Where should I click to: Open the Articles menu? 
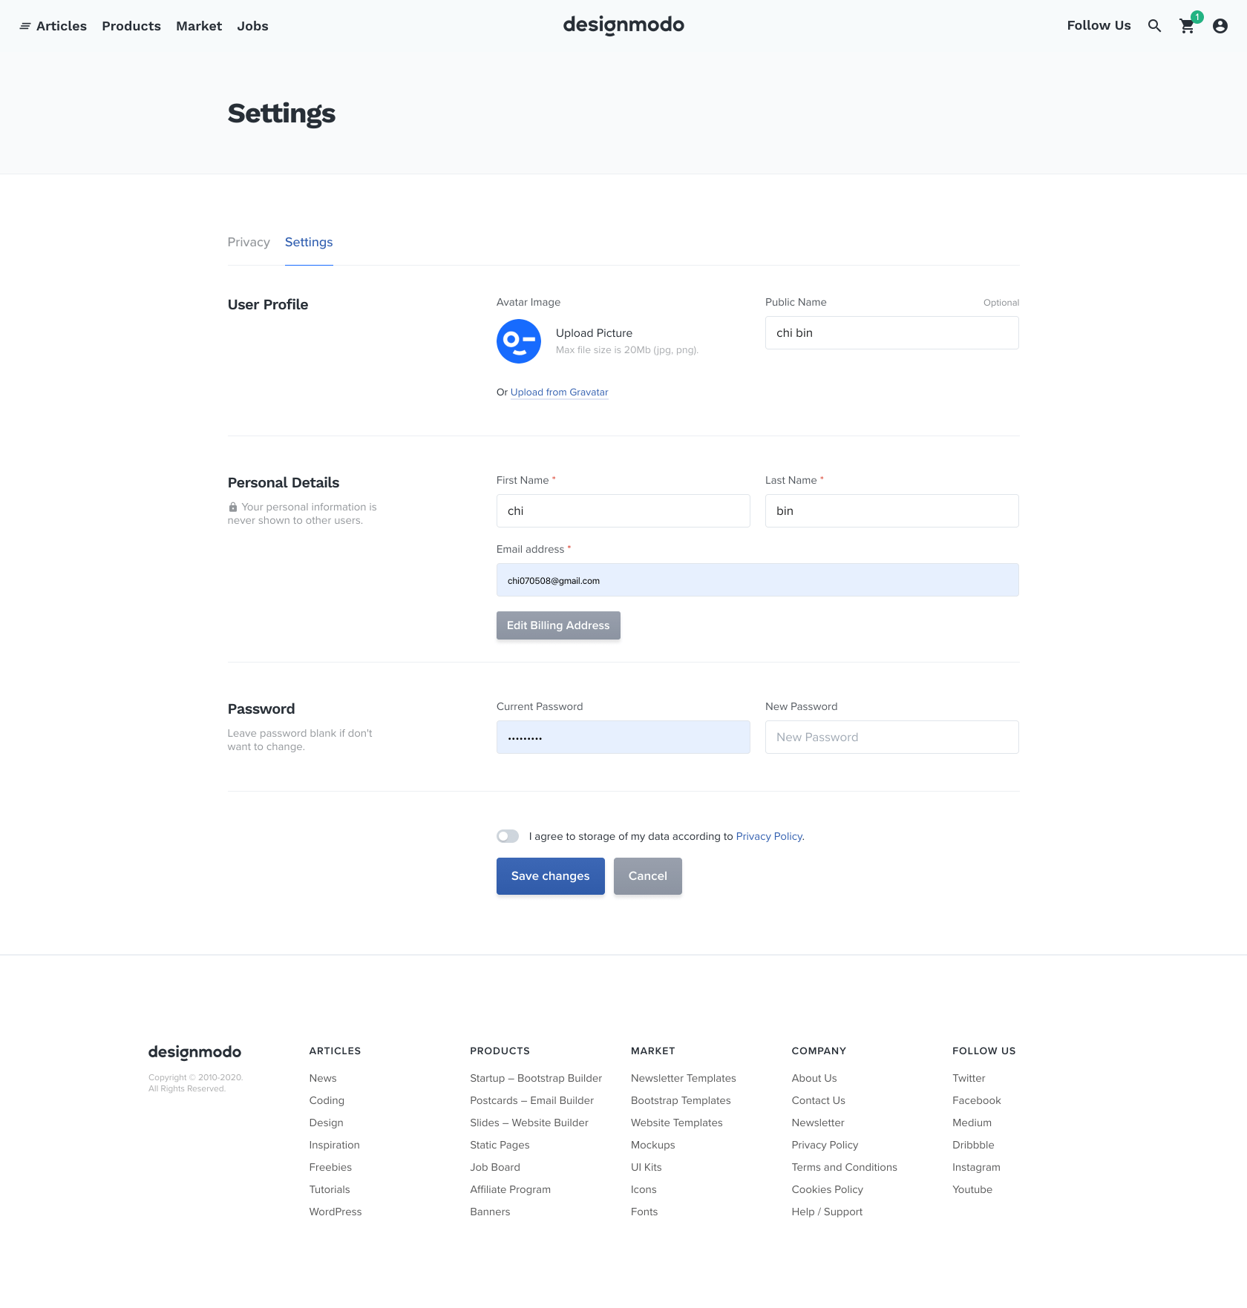(x=62, y=26)
